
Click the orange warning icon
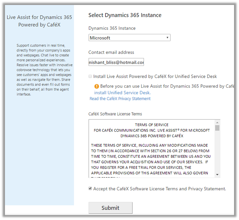[97, 87]
